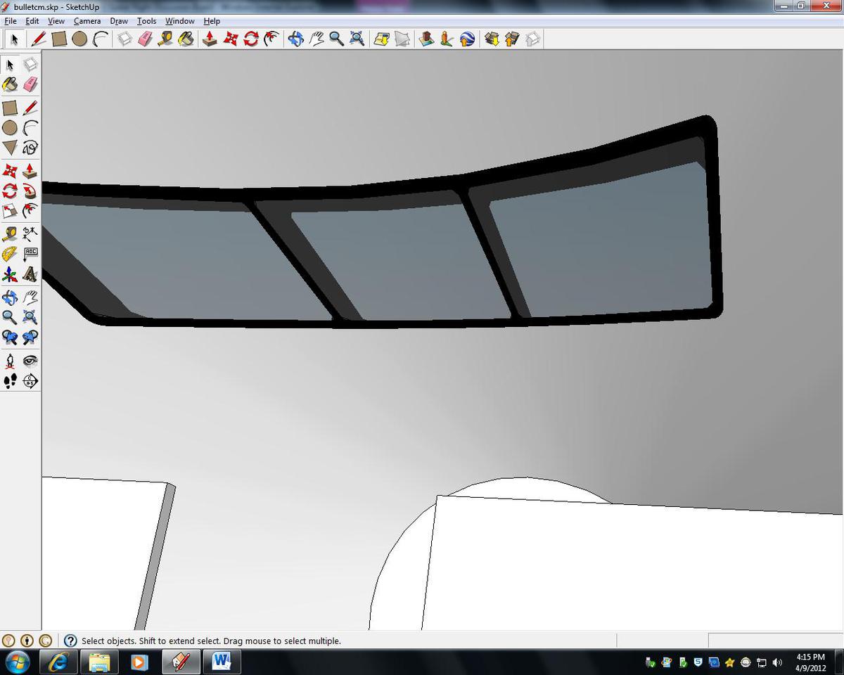Viewport: 844px width, 675px height.
Task: Activate the Zoom Window tool
Action: pyautogui.click(x=30, y=317)
